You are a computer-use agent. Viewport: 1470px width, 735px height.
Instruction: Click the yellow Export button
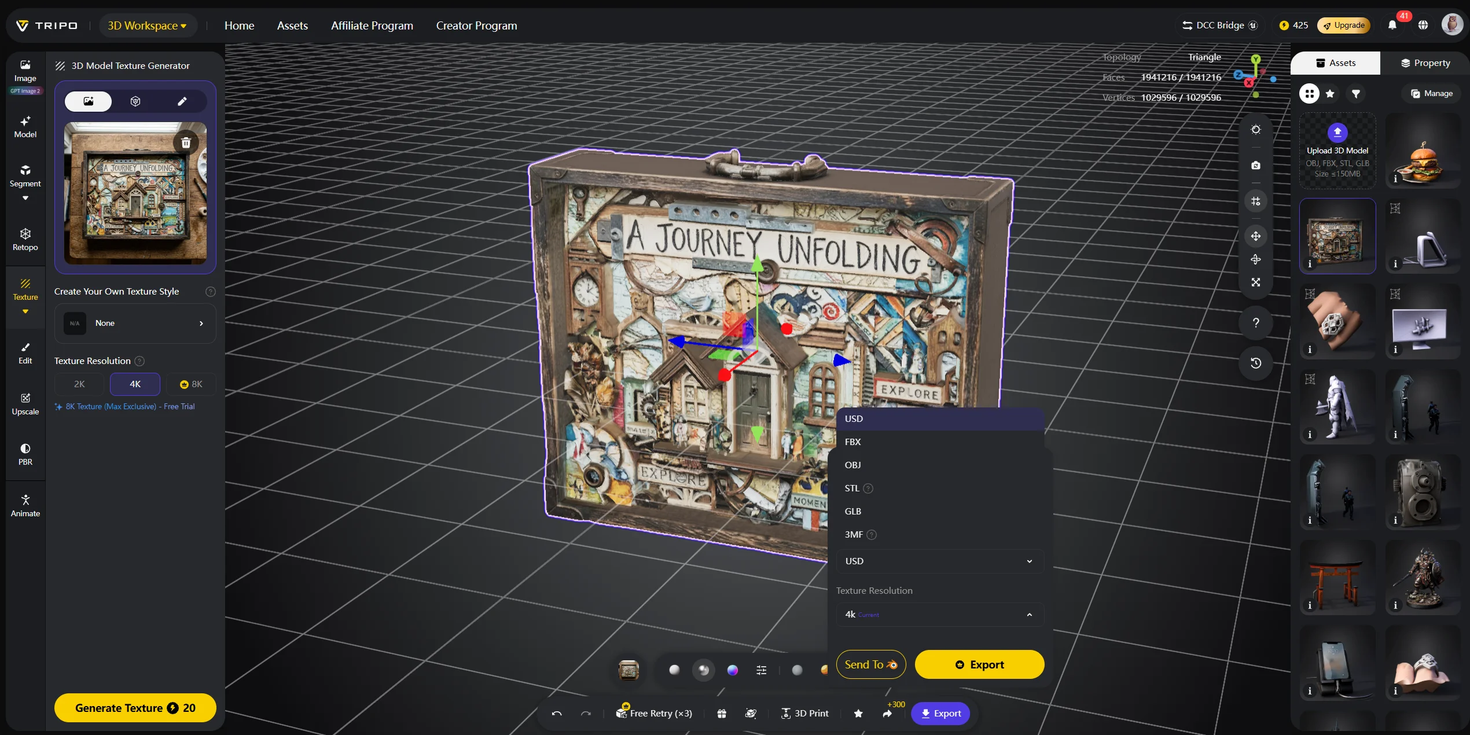pyautogui.click(x=979, y=664)
